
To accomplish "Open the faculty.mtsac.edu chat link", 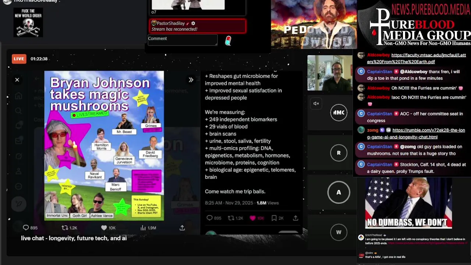I will coord(416,59).
